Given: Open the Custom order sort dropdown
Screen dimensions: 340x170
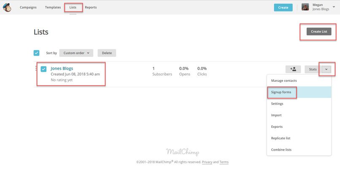Looking at the screenshot, I should click(x=76, y=53).
